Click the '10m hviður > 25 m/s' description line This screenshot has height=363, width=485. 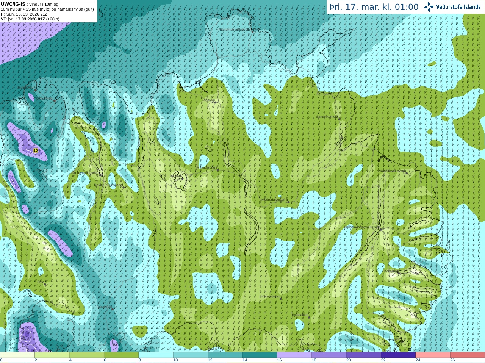tap(47, 9)
